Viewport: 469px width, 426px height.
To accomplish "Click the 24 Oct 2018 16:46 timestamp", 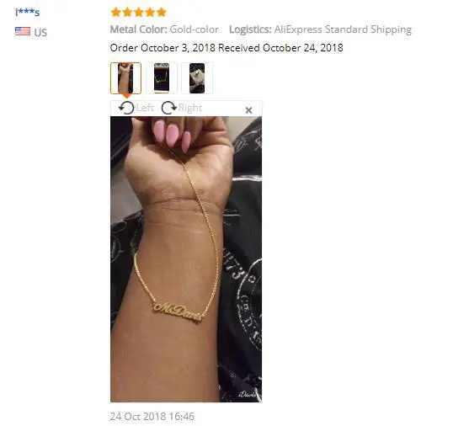I will point(152,417).
